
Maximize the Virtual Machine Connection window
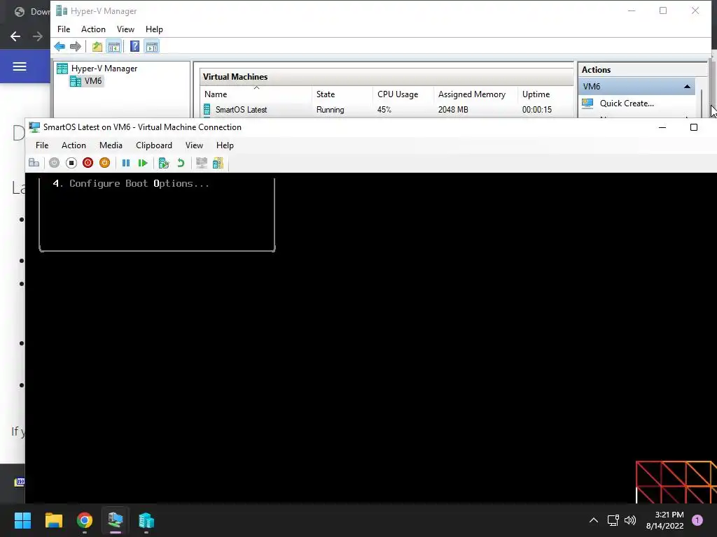(694, 127)
